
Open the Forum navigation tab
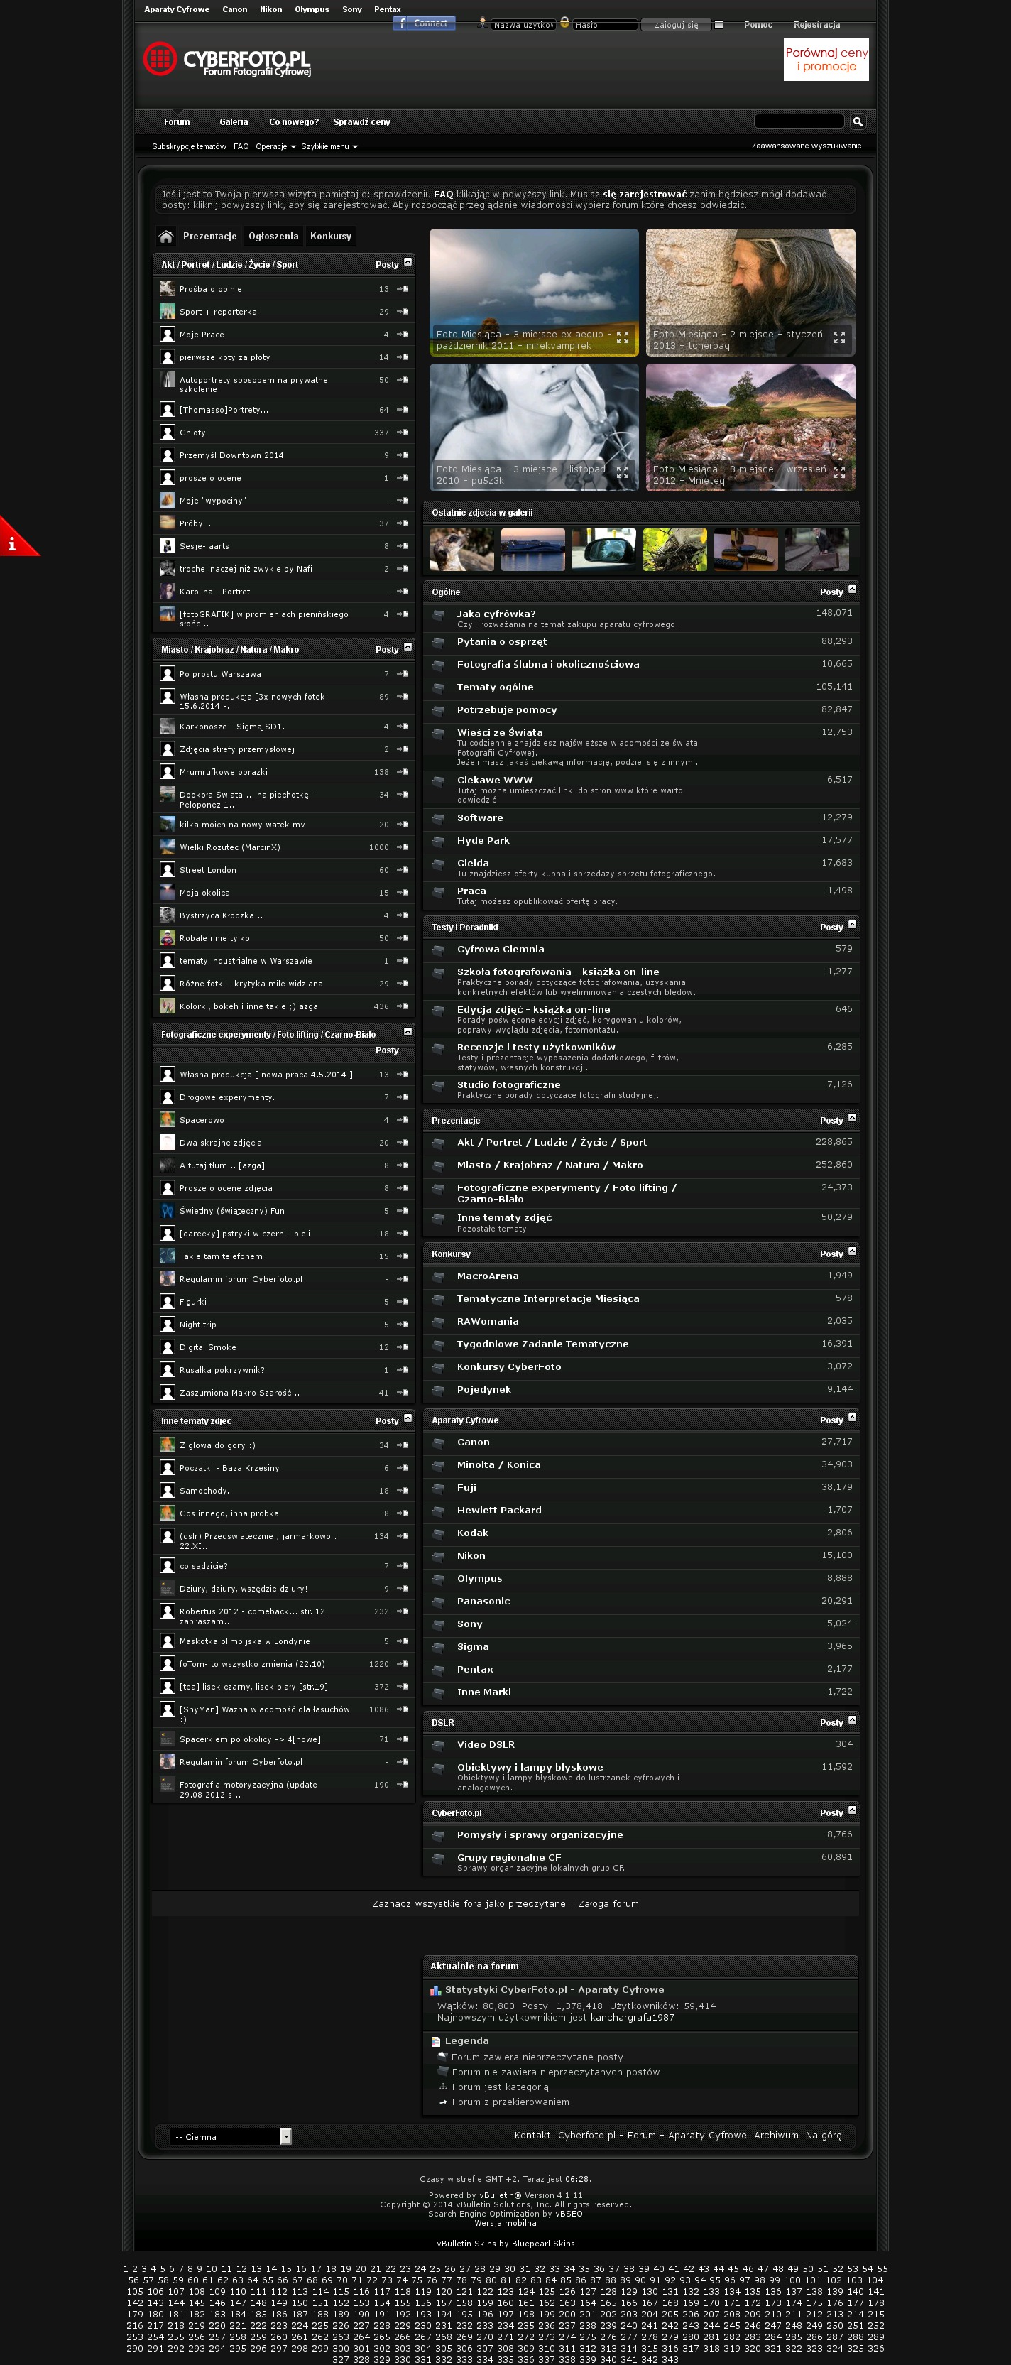pos(177,122)
